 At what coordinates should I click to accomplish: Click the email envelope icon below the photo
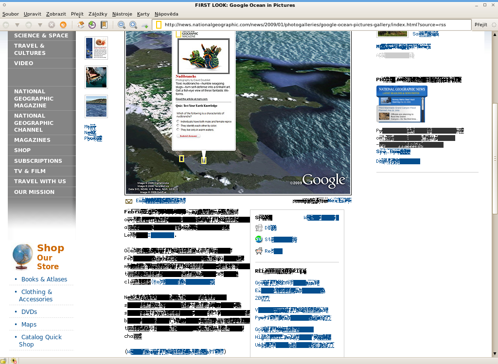pyautogui.click(x=129, y=201)
